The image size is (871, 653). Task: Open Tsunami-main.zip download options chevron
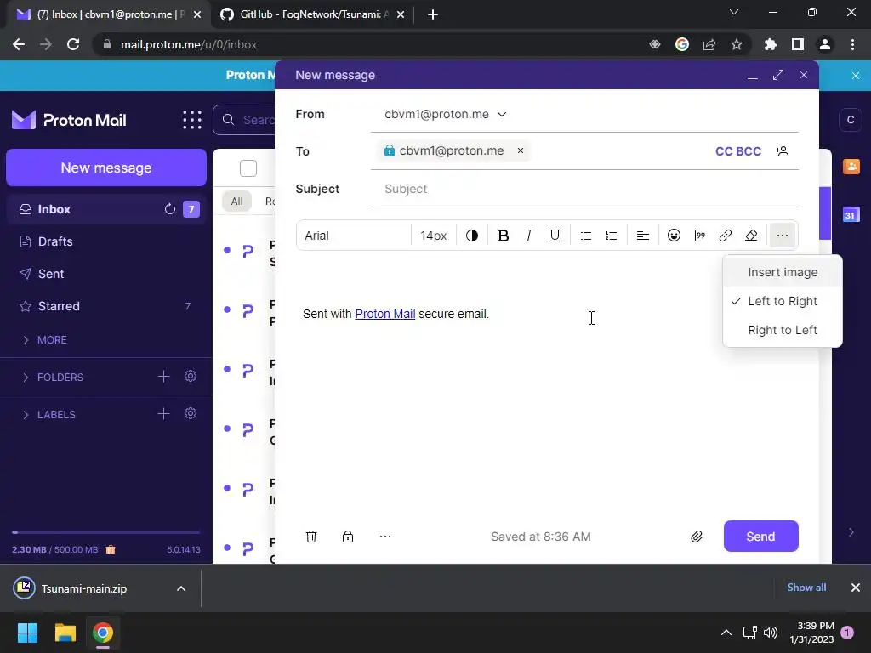181,588
